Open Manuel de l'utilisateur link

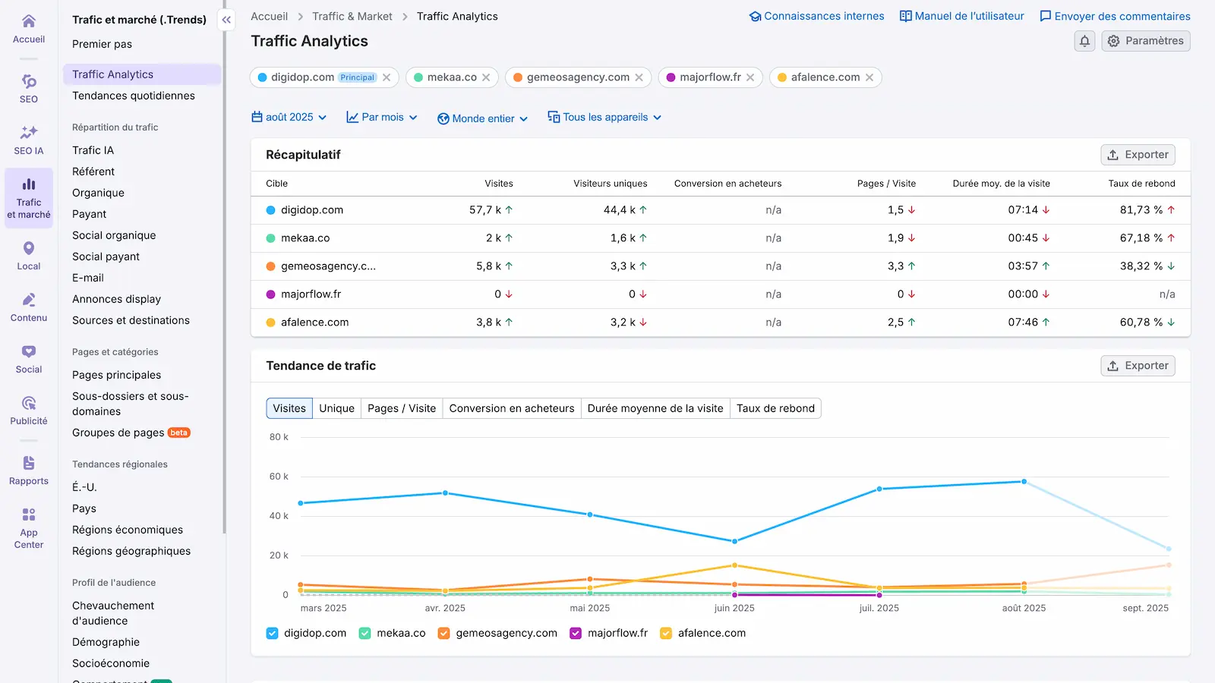[x=961, y=16]
